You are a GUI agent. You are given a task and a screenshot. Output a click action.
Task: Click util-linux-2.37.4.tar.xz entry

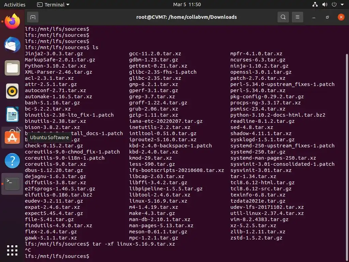(267, 214)
